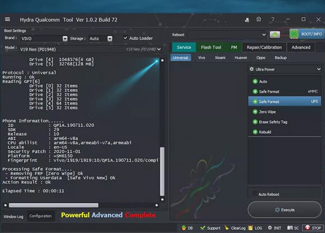This screenshot has width=325, height=233.
Task: Switch to the Window Log tab
Action: pyautogui.click(x=13, y=217)
